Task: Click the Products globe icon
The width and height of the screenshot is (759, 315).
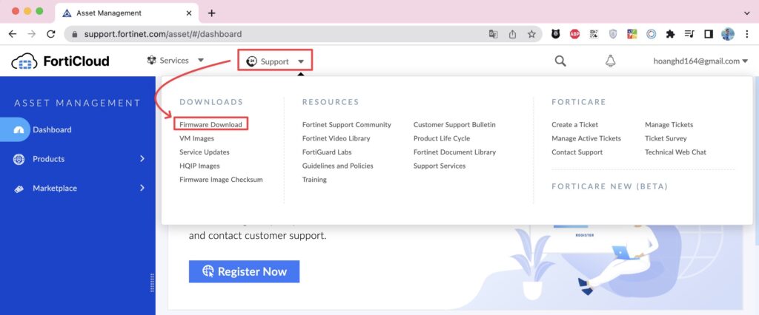Action: (19, 159)
